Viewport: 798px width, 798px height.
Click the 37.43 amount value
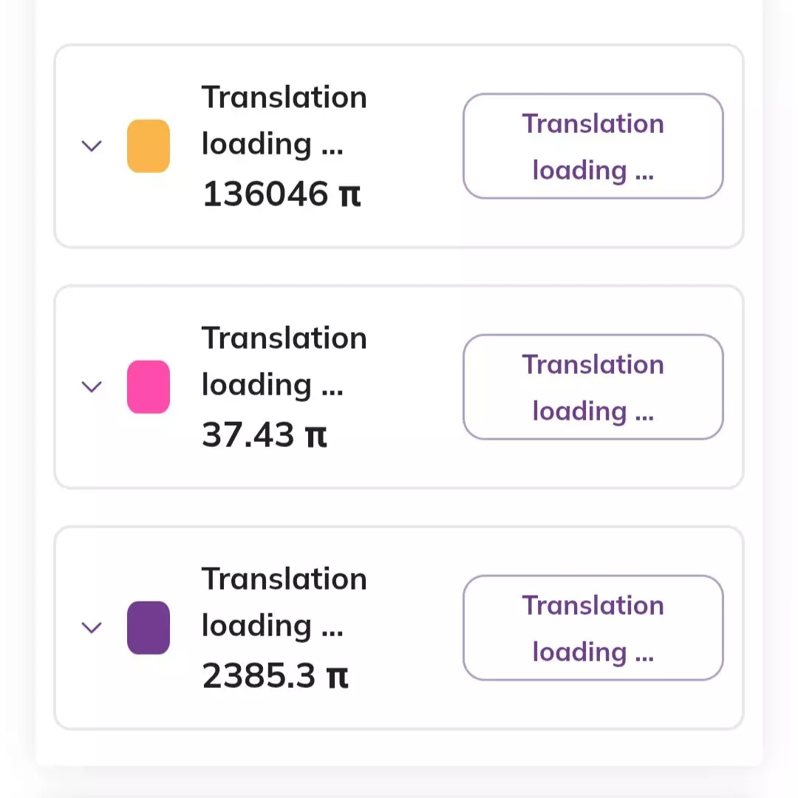coord(248,435)
